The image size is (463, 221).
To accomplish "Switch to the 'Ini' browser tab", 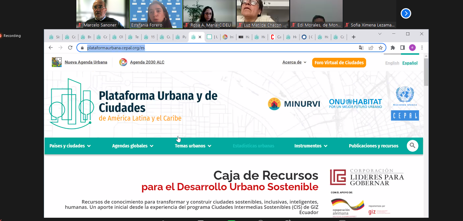I will point(228,37).
